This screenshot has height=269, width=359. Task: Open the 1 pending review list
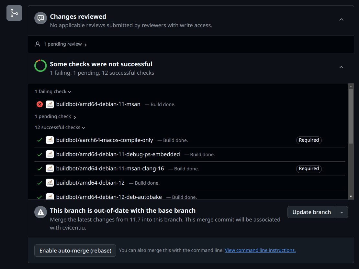65,44
